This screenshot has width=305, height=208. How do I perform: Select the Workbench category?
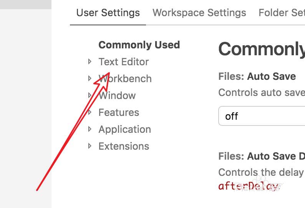tap(125, 79)
